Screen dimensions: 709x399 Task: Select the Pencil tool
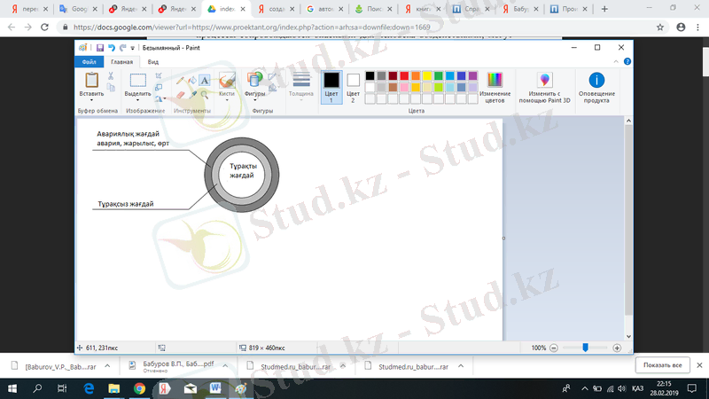tap(180, 80)
